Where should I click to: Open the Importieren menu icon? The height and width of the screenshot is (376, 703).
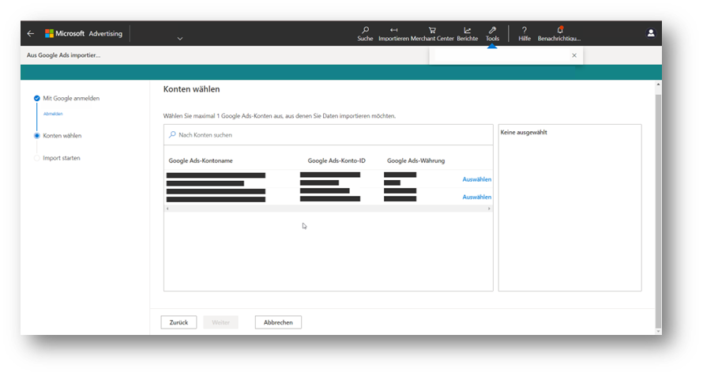(393, 31)
